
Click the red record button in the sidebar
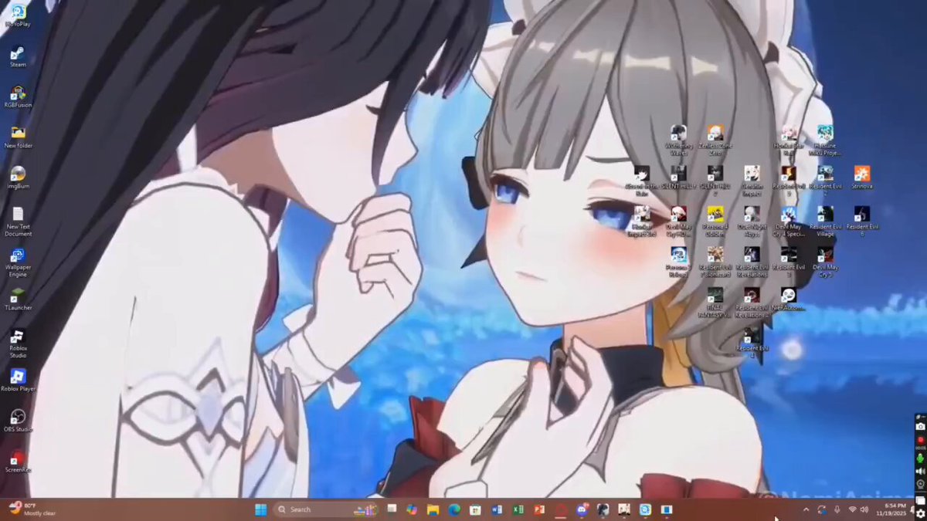(920, 439)
